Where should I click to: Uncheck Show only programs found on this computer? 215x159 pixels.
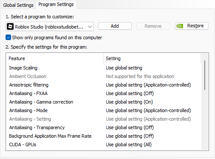tap(8, 38)
